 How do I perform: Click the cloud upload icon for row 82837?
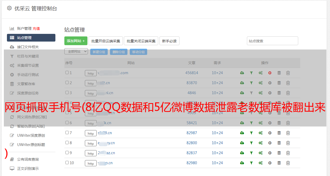click(x=242, y=153)
